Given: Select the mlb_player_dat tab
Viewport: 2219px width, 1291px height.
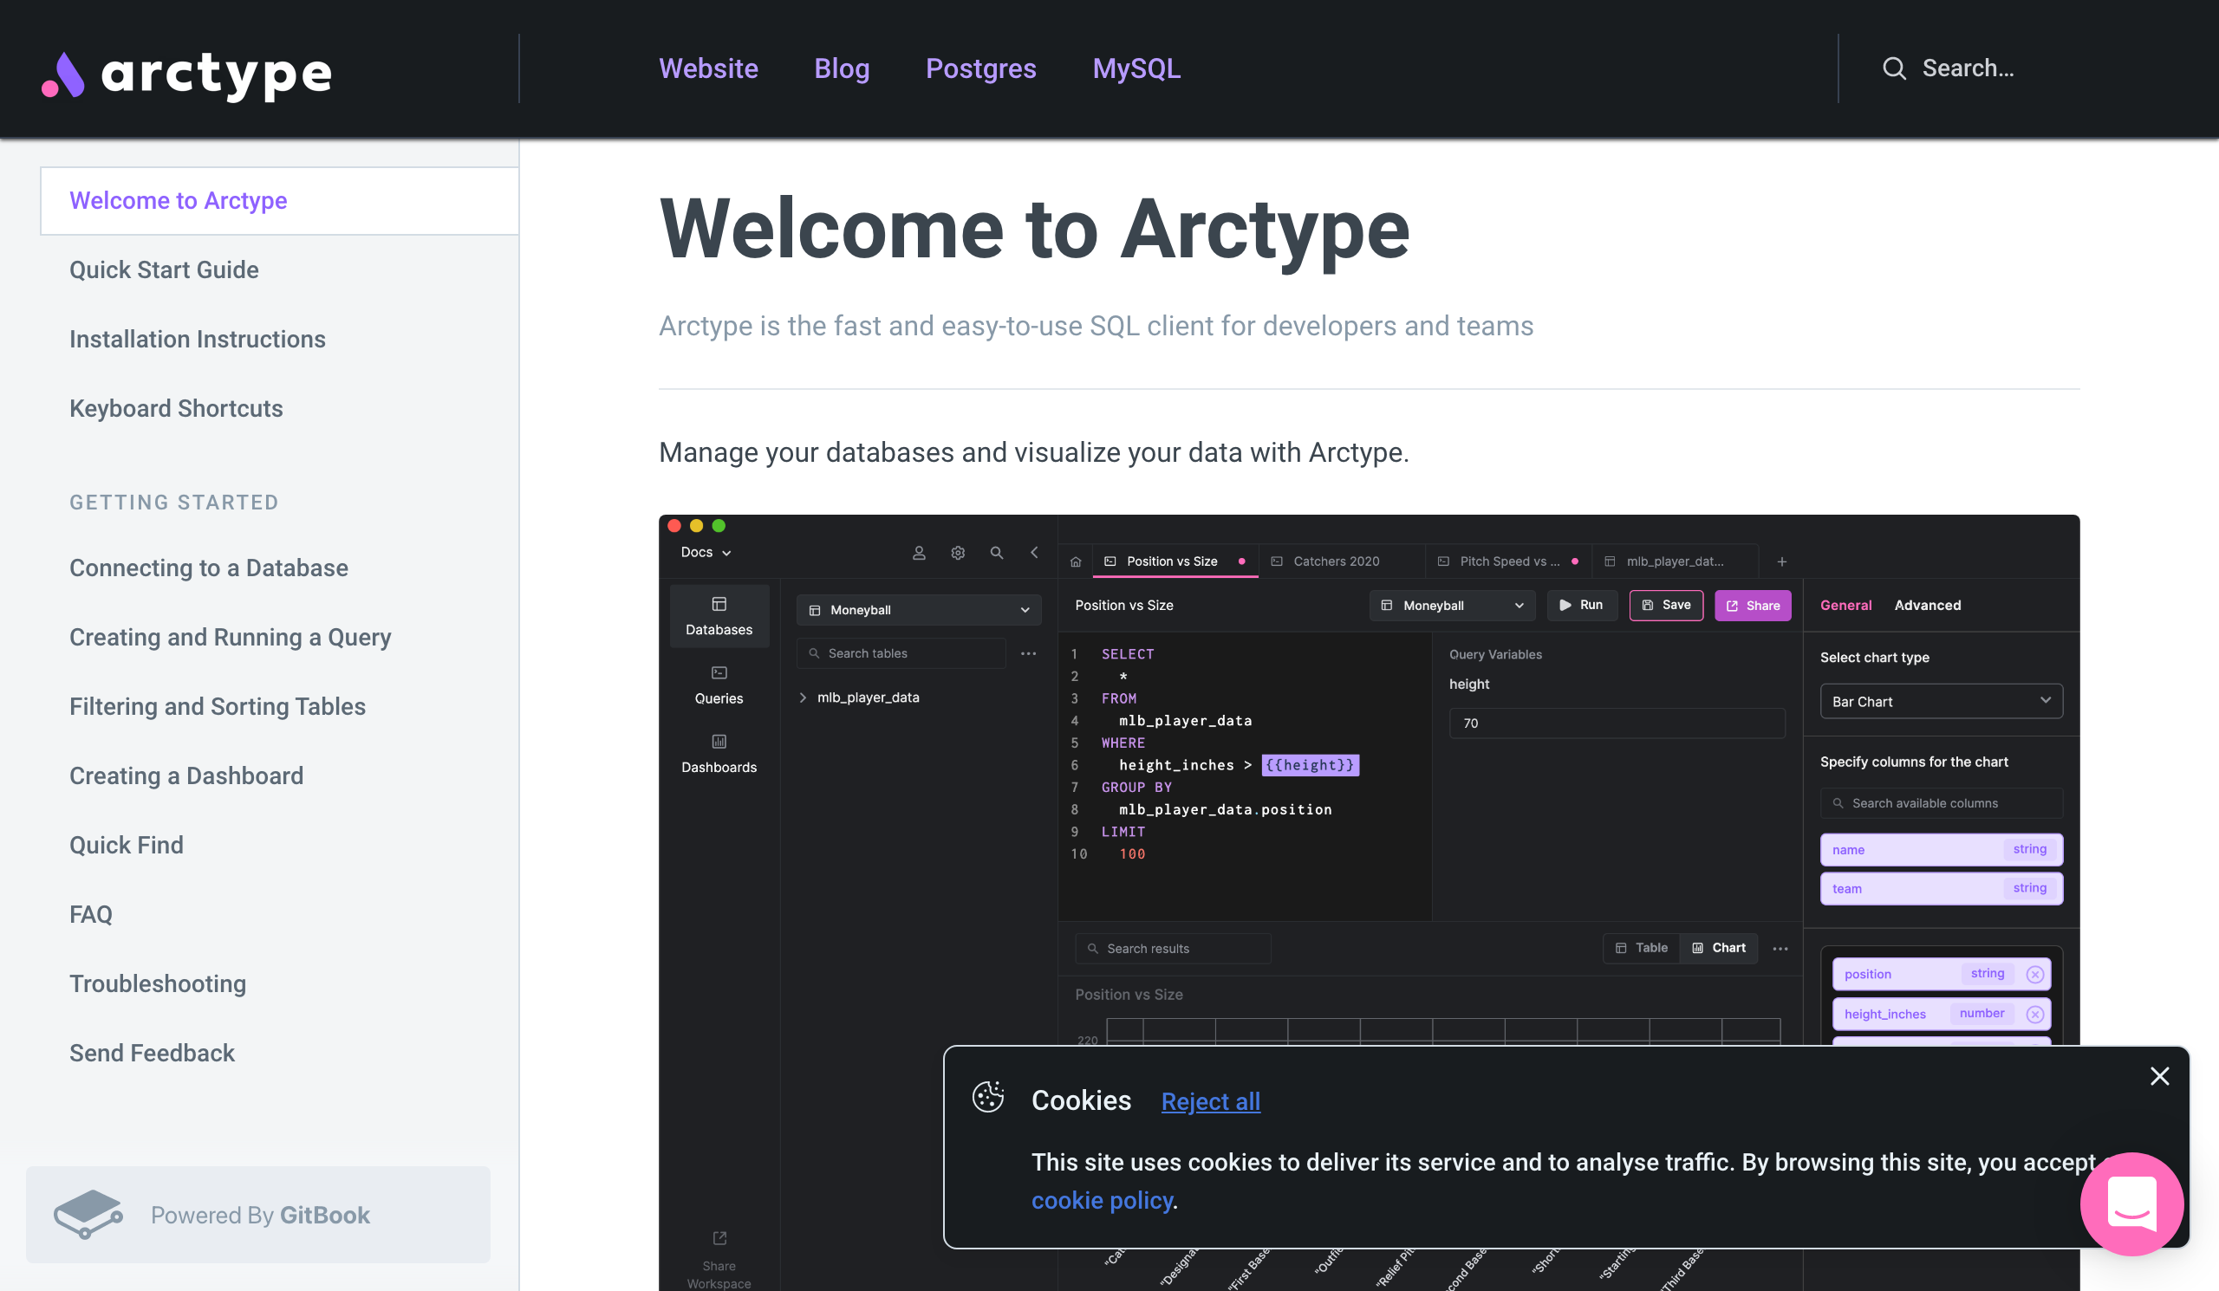Looking at the screenshot, I should 1674,561.
